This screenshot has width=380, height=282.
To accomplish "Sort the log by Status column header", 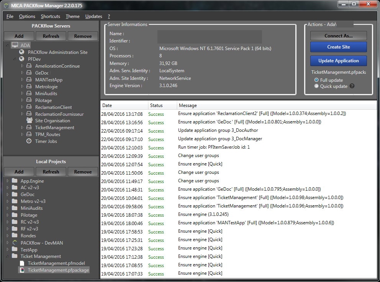I will tap(163, 105).
